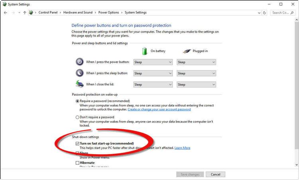The image size is (299, 180).
Task: Enable the Hibernate checkbox
Action: [x=77, y=163]
